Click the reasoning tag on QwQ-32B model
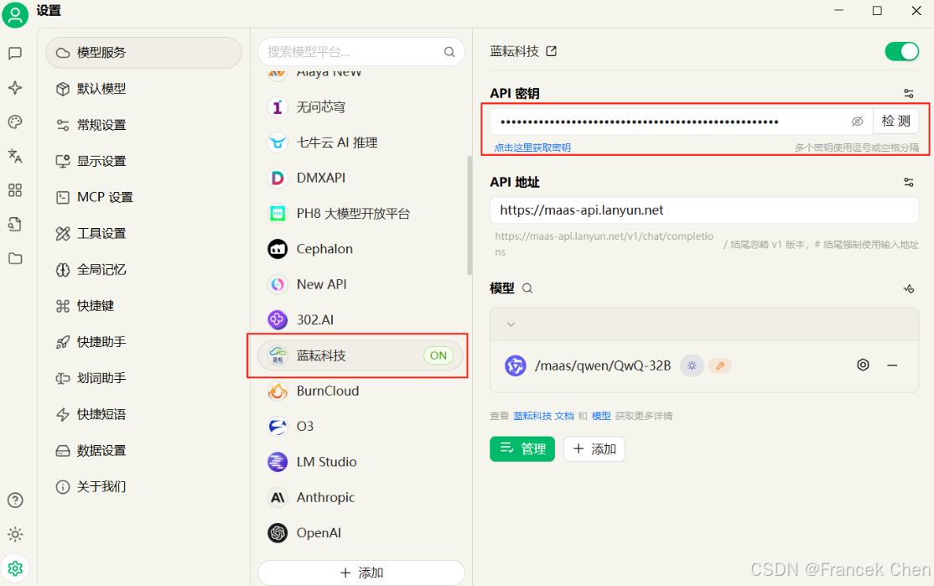The image size is (934, 586). [692, 366]
